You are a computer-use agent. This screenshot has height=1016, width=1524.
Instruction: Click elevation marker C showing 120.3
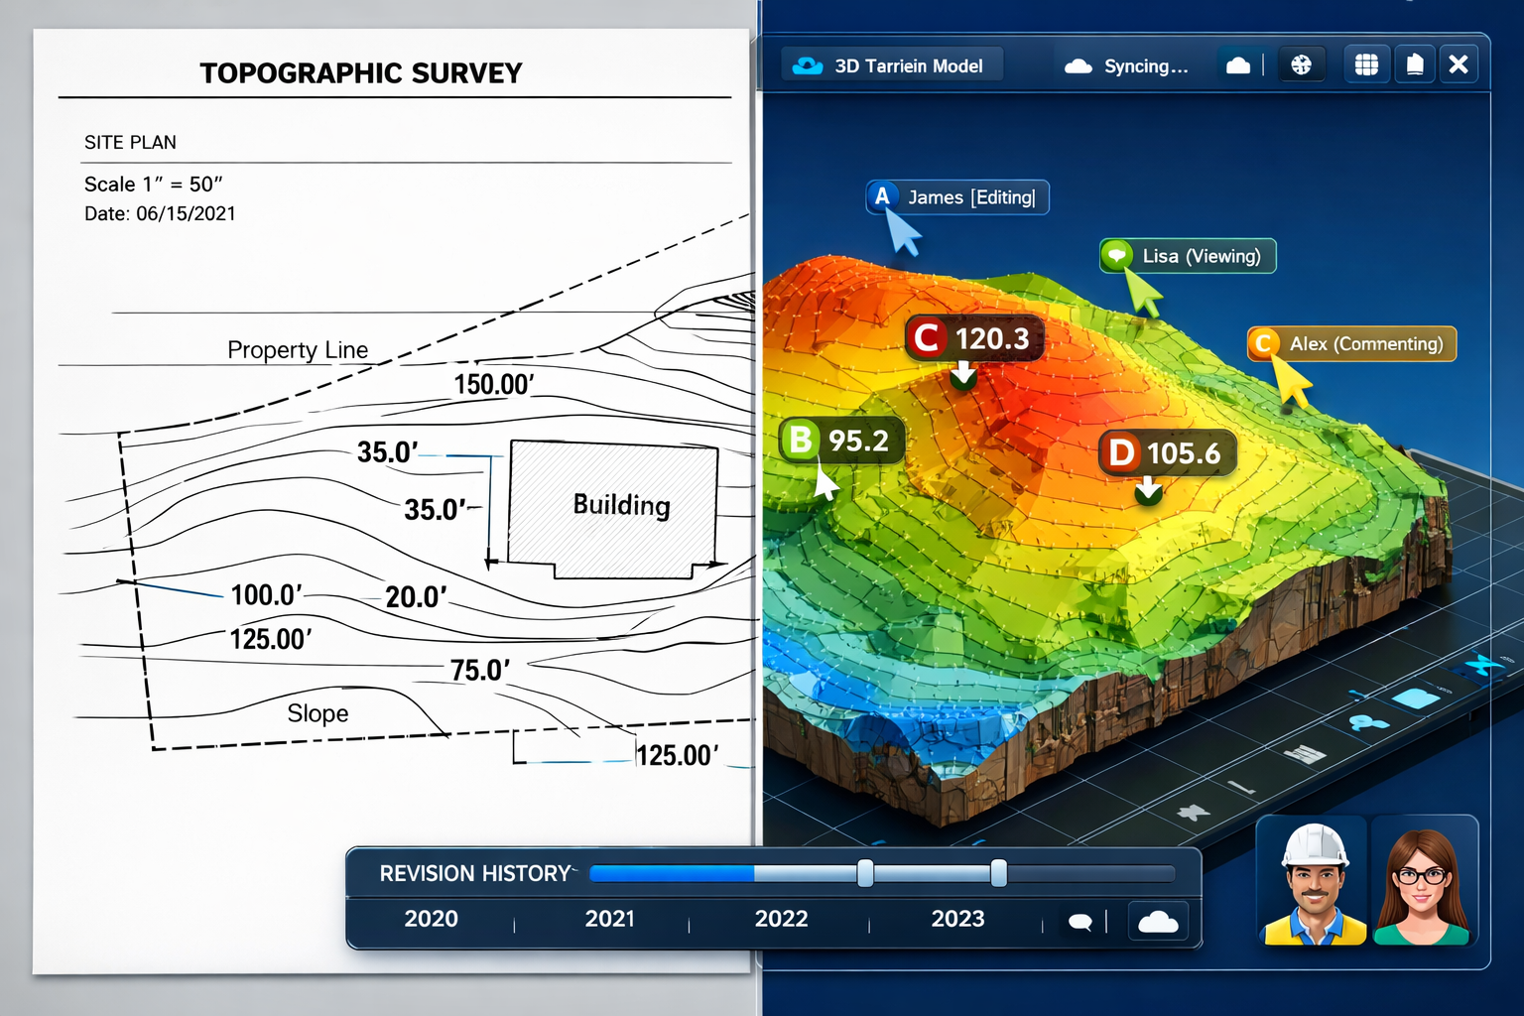click(x=973, y=338)
